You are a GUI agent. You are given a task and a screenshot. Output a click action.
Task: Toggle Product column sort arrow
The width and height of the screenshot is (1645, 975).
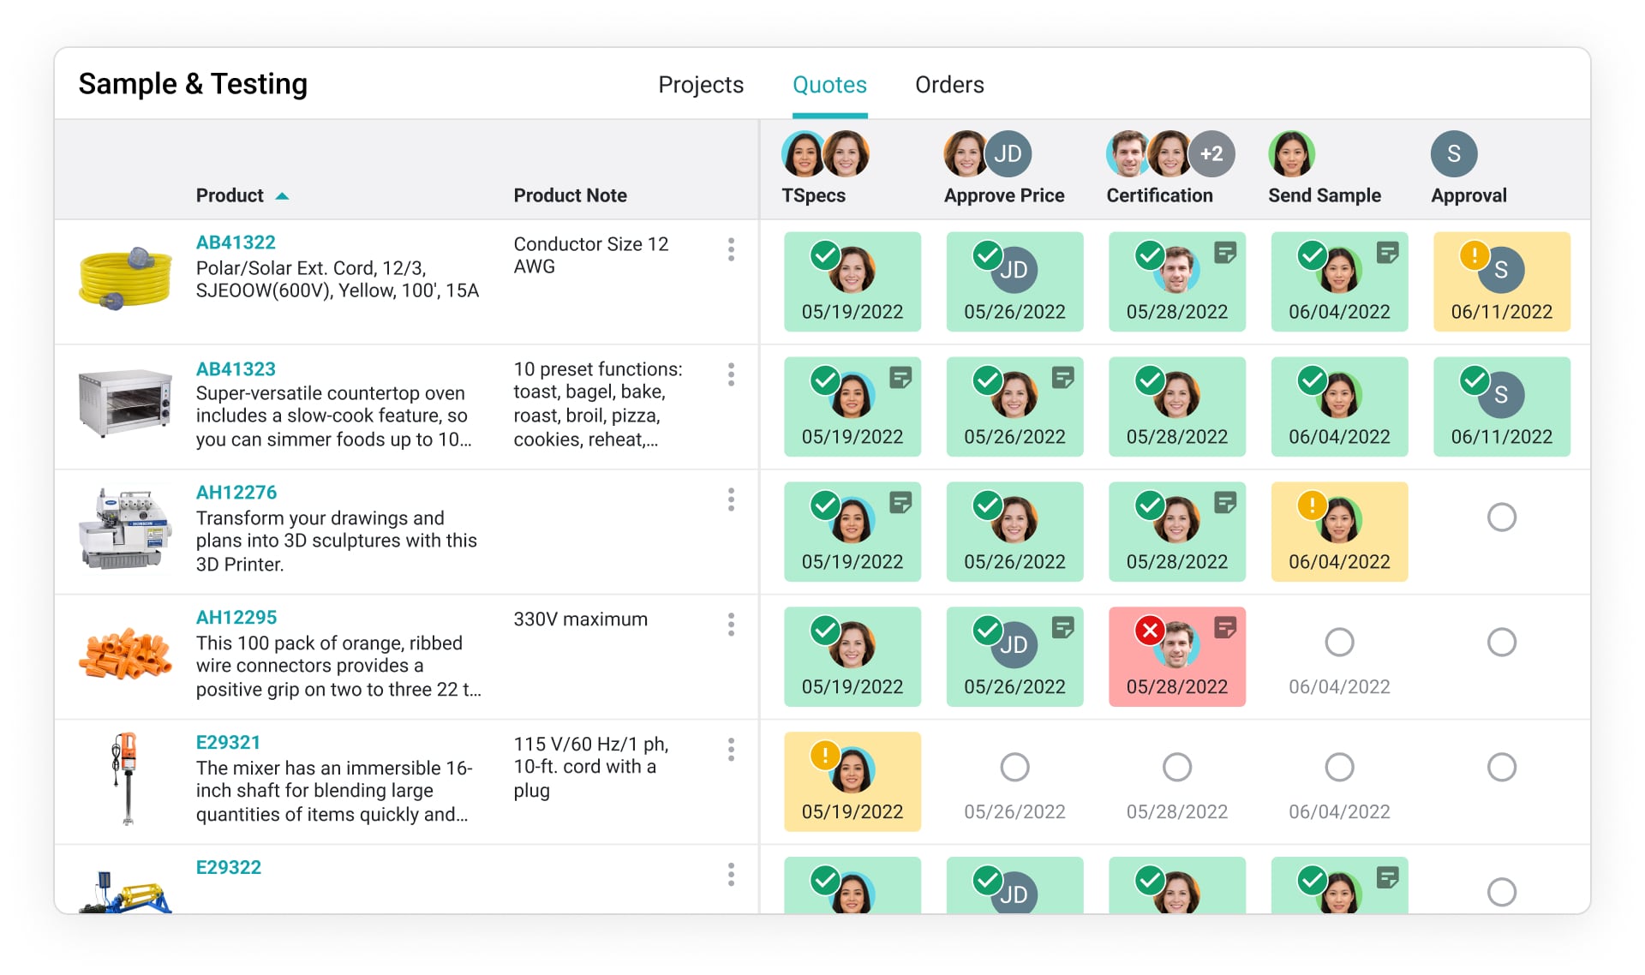[x=282, y=196]
